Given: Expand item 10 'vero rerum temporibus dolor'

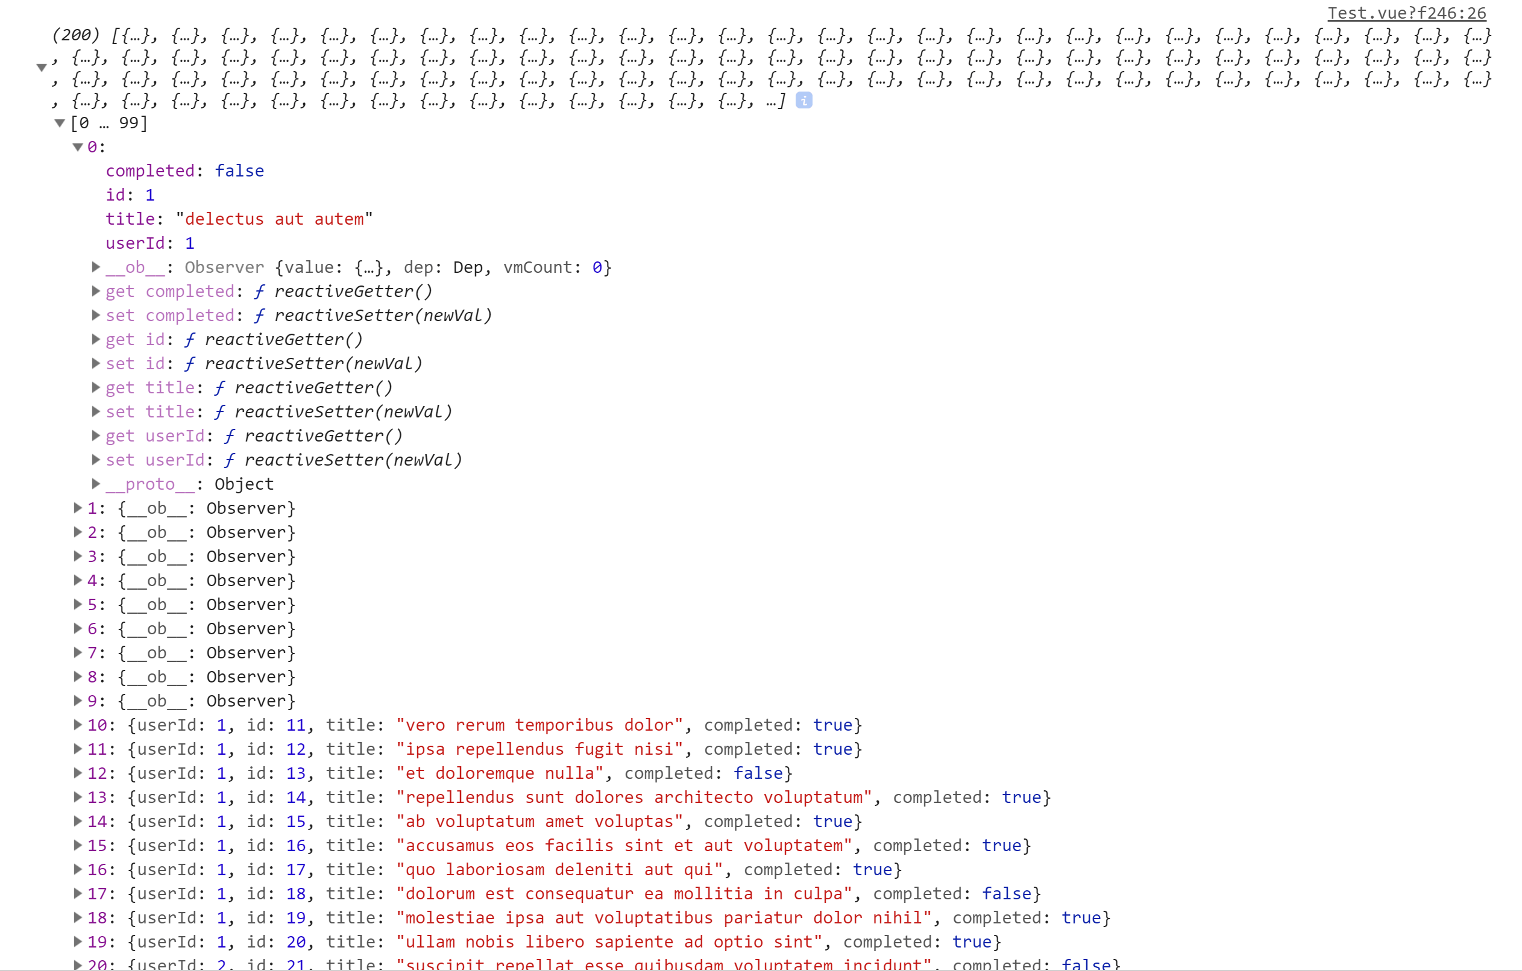Looking at the screenshot, I should (x=78, y=724).
